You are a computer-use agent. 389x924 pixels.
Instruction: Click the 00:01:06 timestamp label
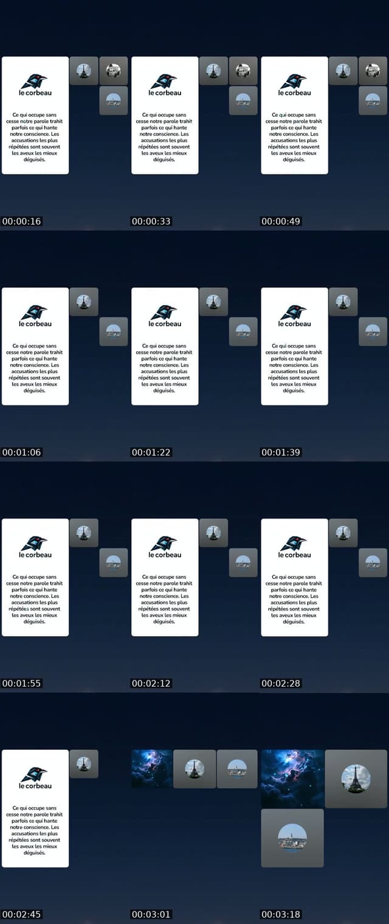tap(22, 452)
